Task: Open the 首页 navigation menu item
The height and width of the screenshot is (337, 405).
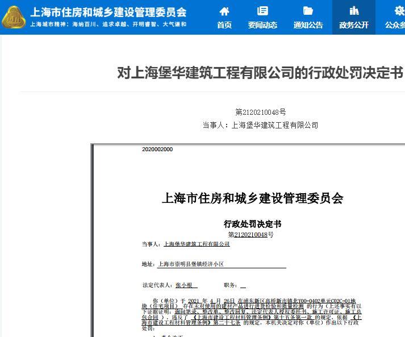Action: pos(224,25)
